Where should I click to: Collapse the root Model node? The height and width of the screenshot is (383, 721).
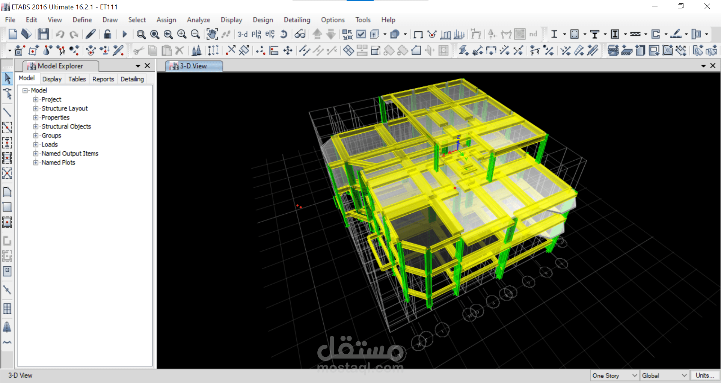[25, 90]
